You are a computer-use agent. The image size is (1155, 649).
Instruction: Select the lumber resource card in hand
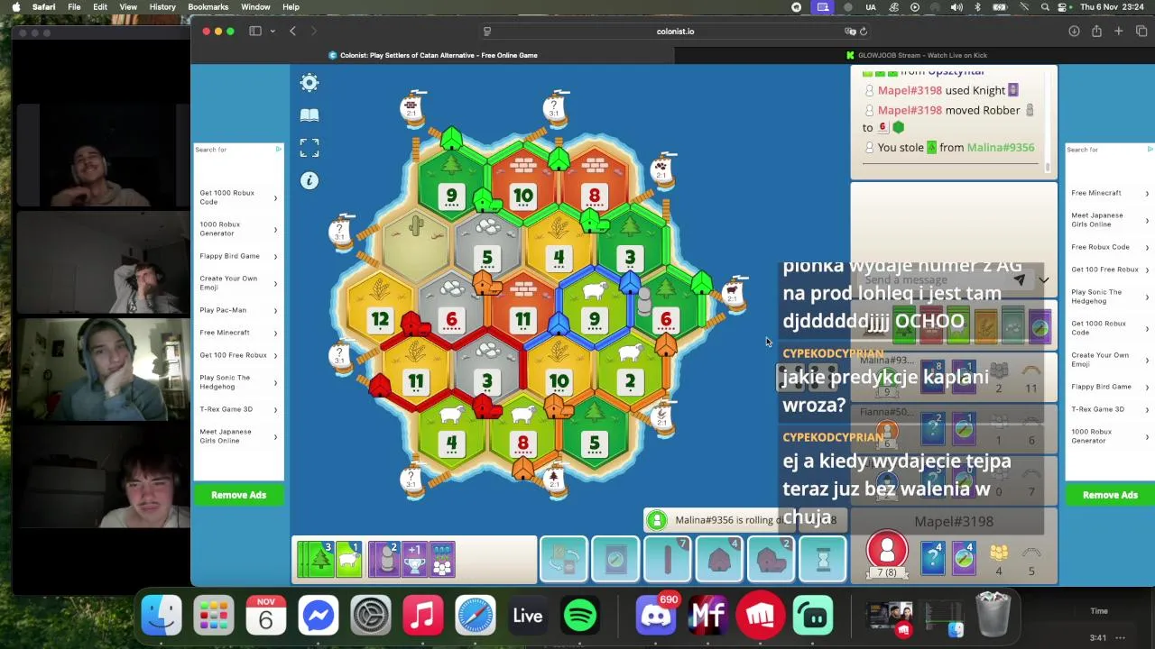317,560
